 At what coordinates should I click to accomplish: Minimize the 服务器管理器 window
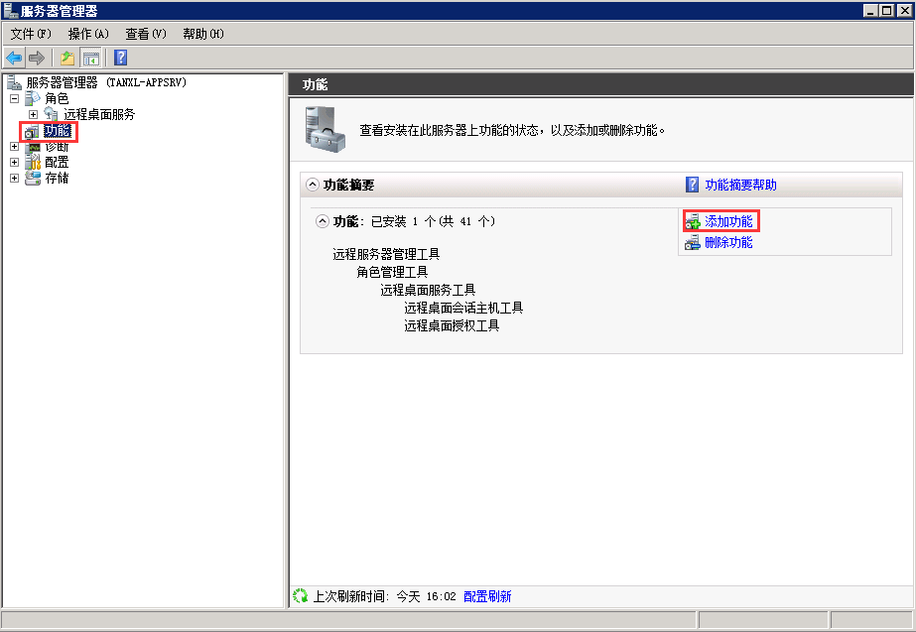(869, 10)
